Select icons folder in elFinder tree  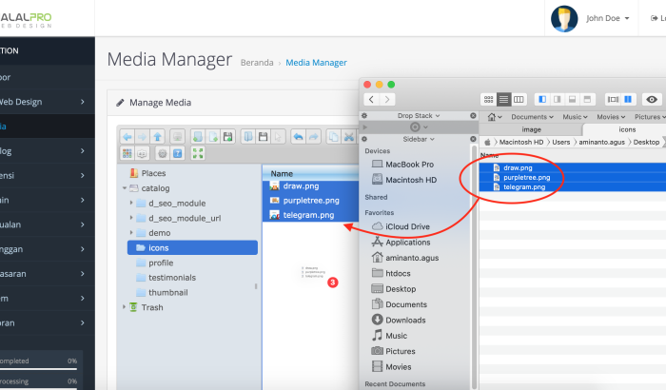click(192, 247)
